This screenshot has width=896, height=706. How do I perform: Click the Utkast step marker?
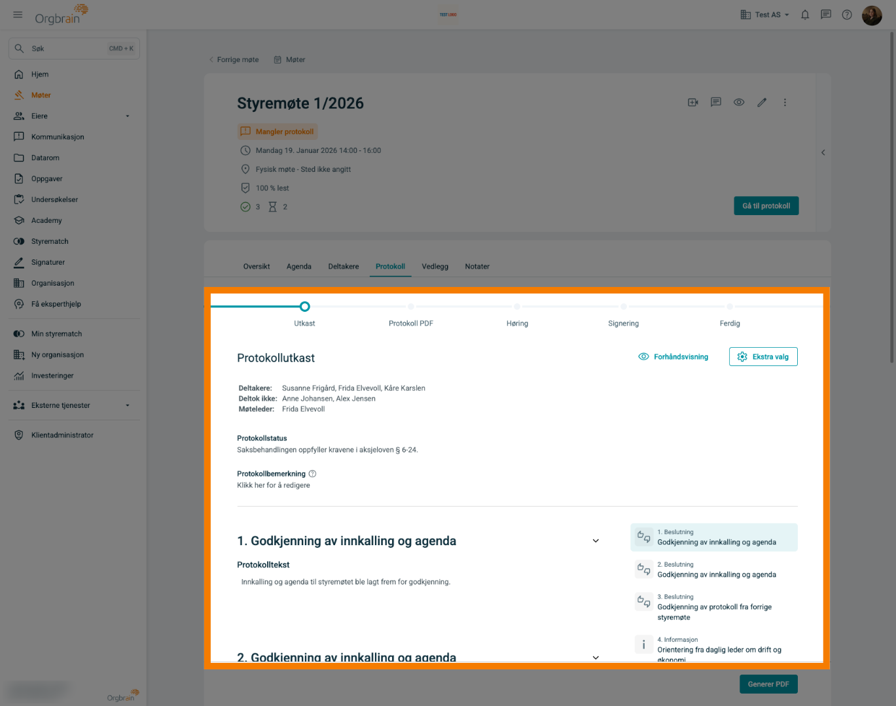click(x=304, y=307)
